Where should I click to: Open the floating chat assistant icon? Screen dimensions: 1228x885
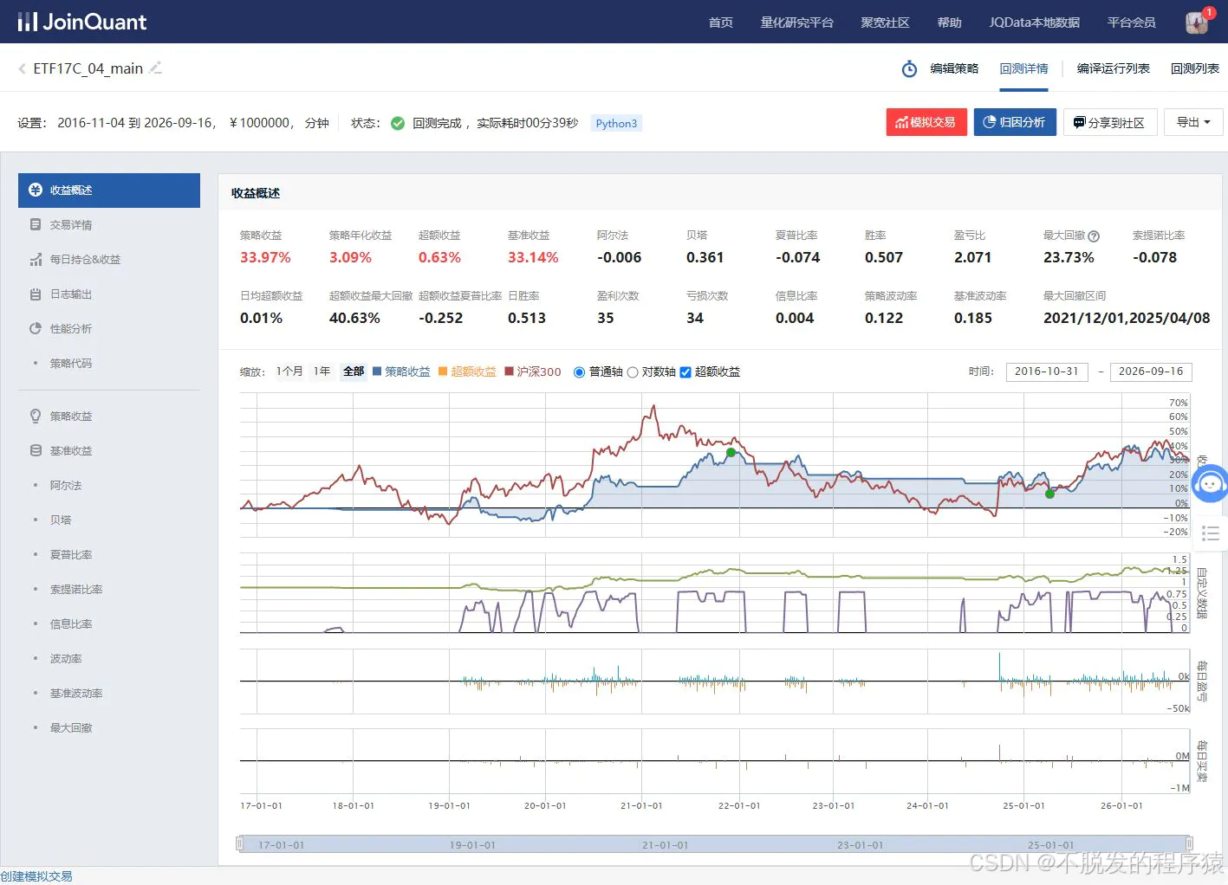pyautogui.click(x=1211, y=484)
